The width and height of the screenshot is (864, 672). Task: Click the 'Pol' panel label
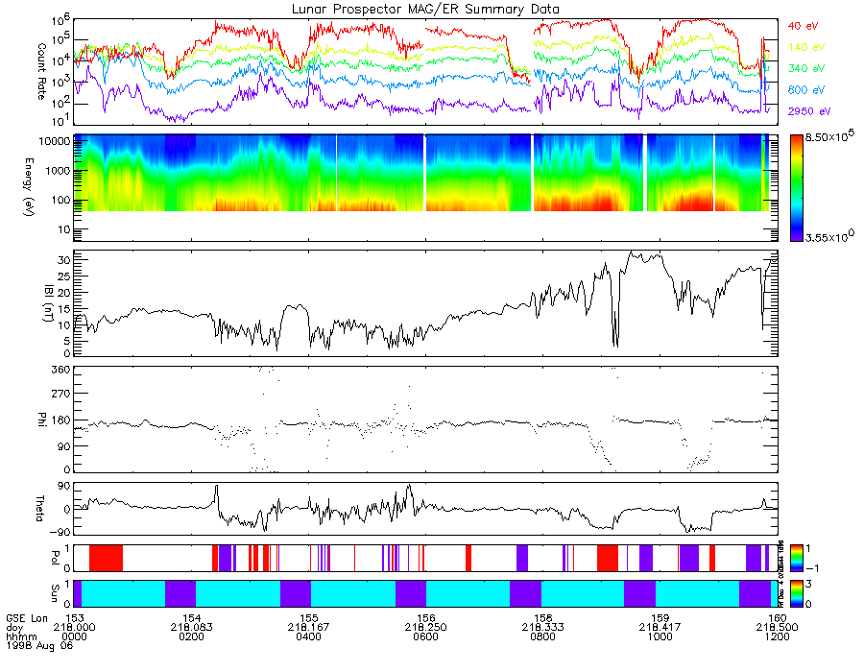point(55,558)
